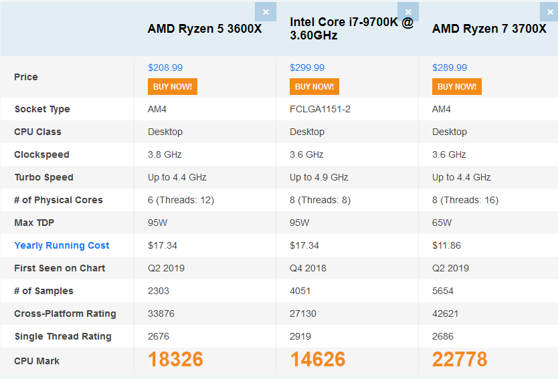Click the 8 (Threads: 16) cores value
This screenshot has height=379, width=558.
465,200
